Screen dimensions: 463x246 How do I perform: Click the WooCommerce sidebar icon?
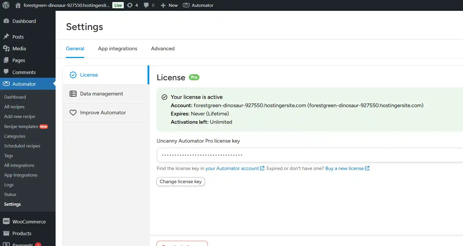(6, 221)
